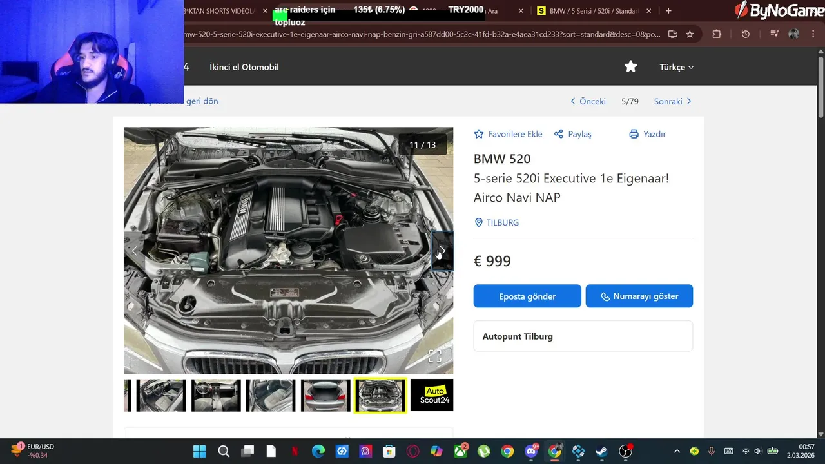Select the engine bay thumbnail

[x=380, y=395]
